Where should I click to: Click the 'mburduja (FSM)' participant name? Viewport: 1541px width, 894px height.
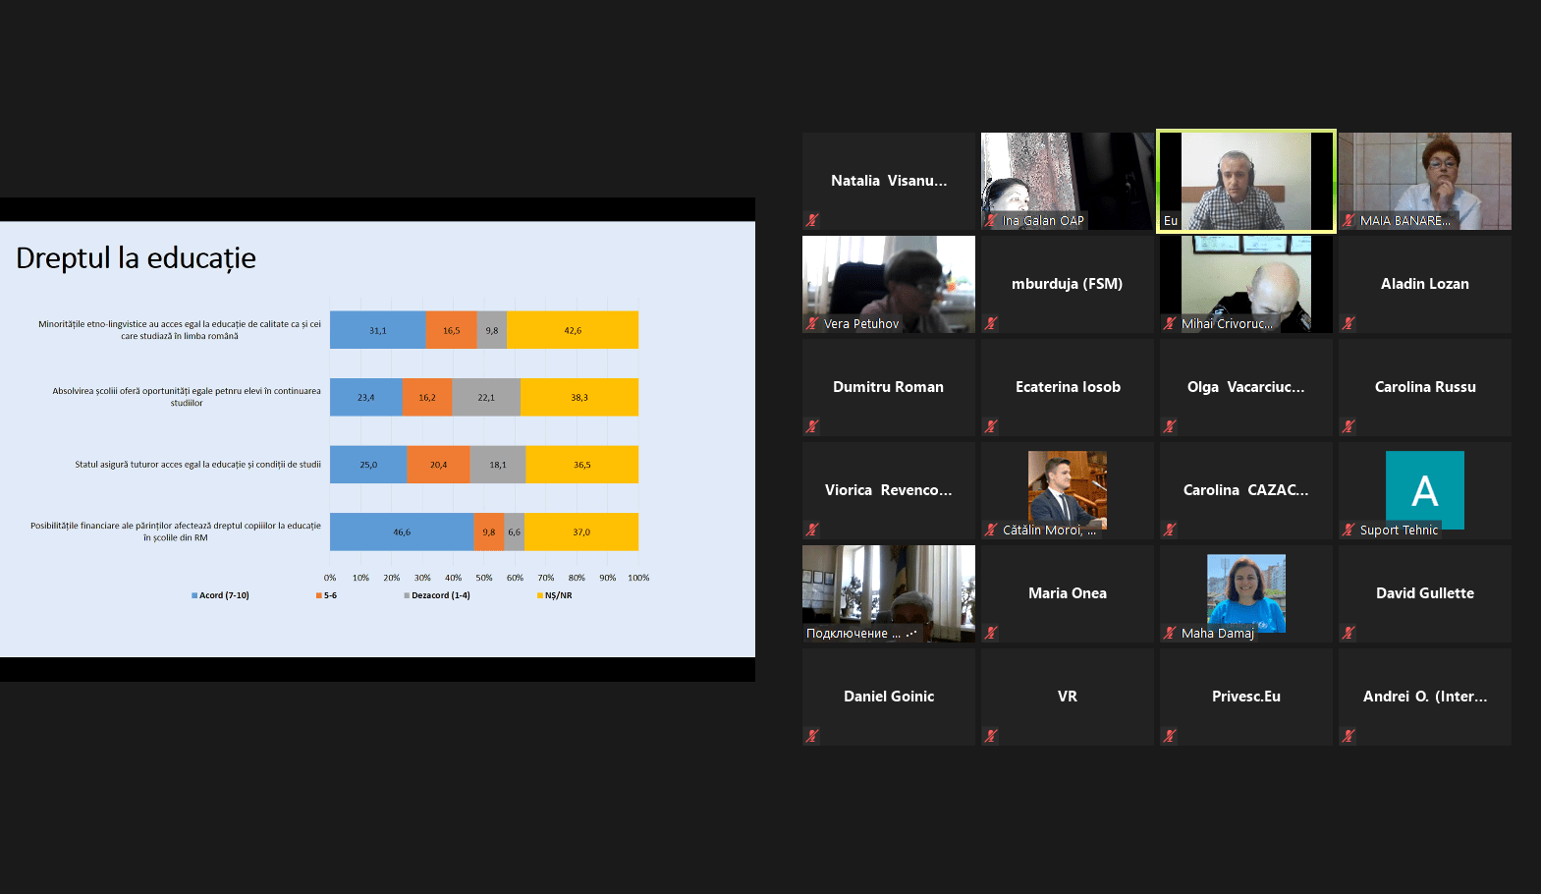coord(1067,284)
